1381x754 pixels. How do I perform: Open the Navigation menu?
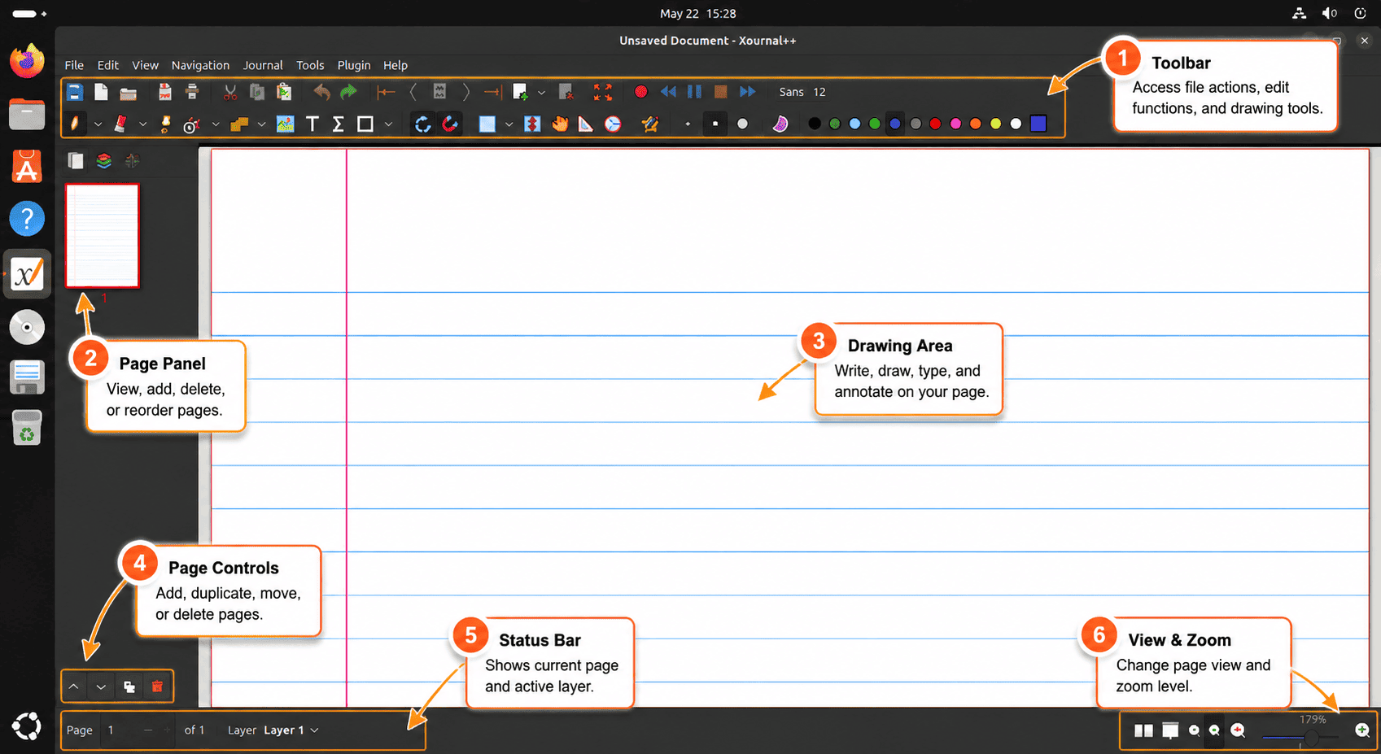(200, 65)
